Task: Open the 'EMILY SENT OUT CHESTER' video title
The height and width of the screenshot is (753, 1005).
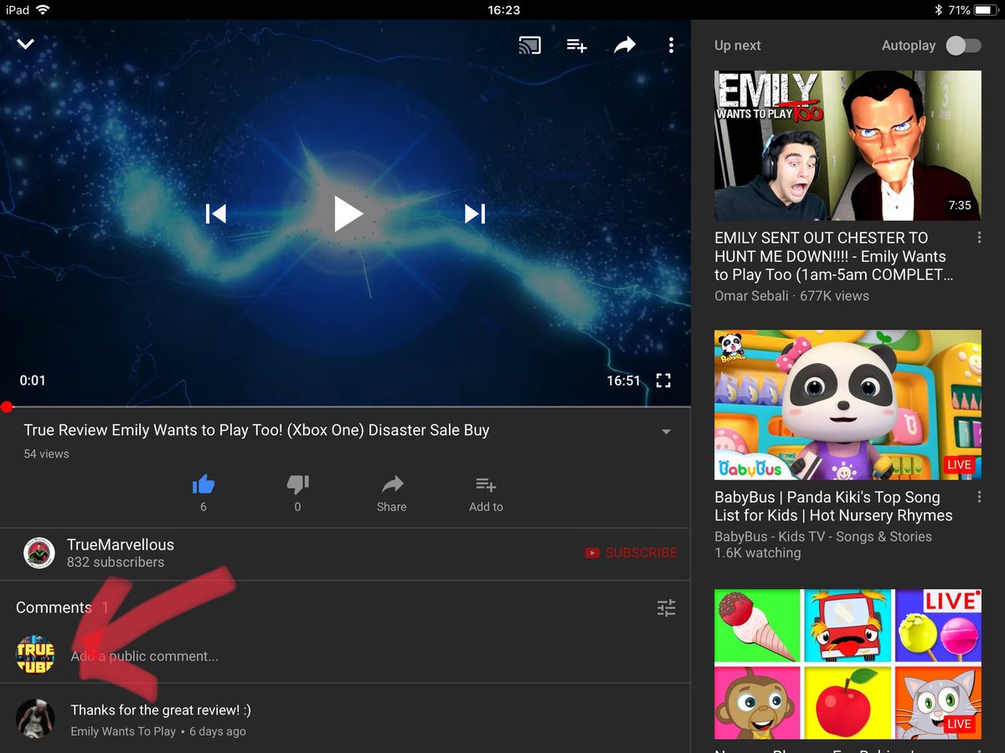Action: pyautogui.click(x=833, y=256)
